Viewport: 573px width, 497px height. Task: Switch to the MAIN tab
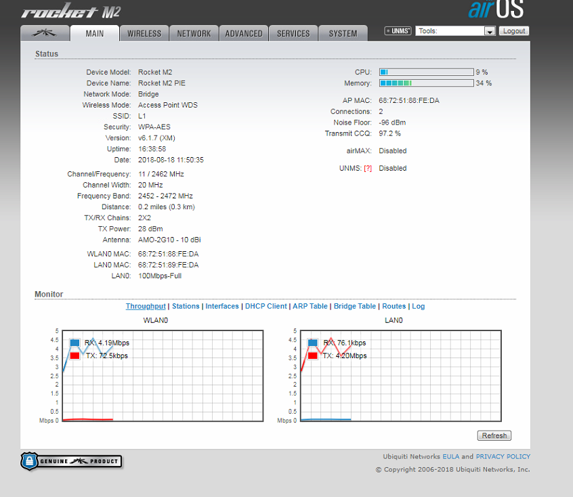point(95,33)
